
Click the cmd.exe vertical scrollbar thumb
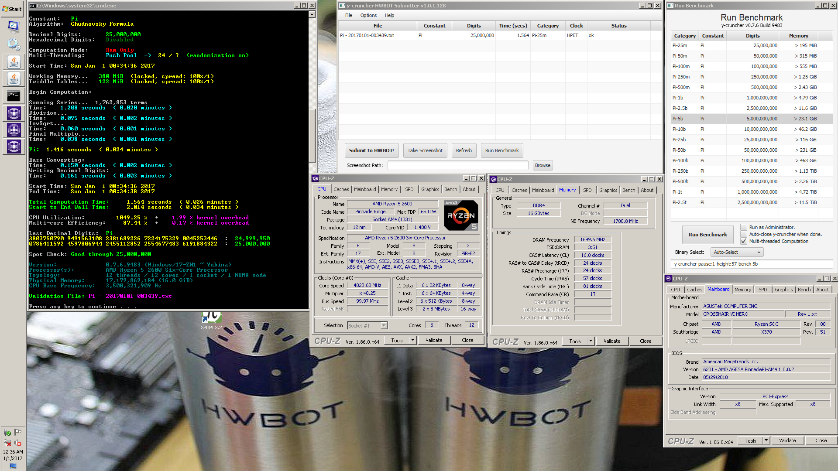tap(312, 135)
